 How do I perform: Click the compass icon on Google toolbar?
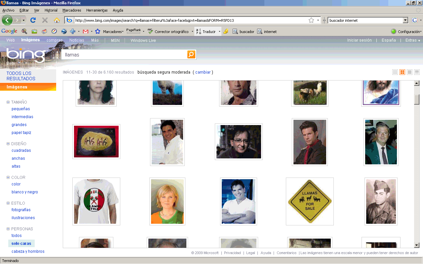pyautogui.click(x=54, y=31)
